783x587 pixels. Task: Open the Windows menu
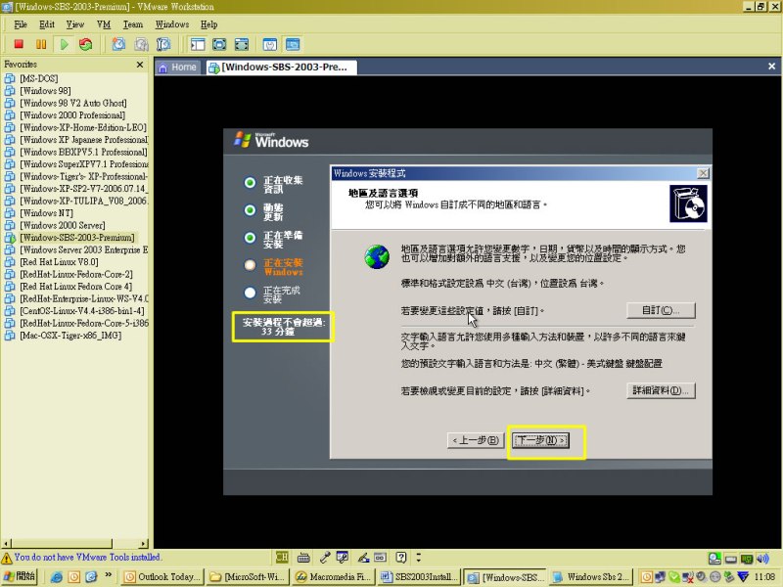tap(172, 24)
